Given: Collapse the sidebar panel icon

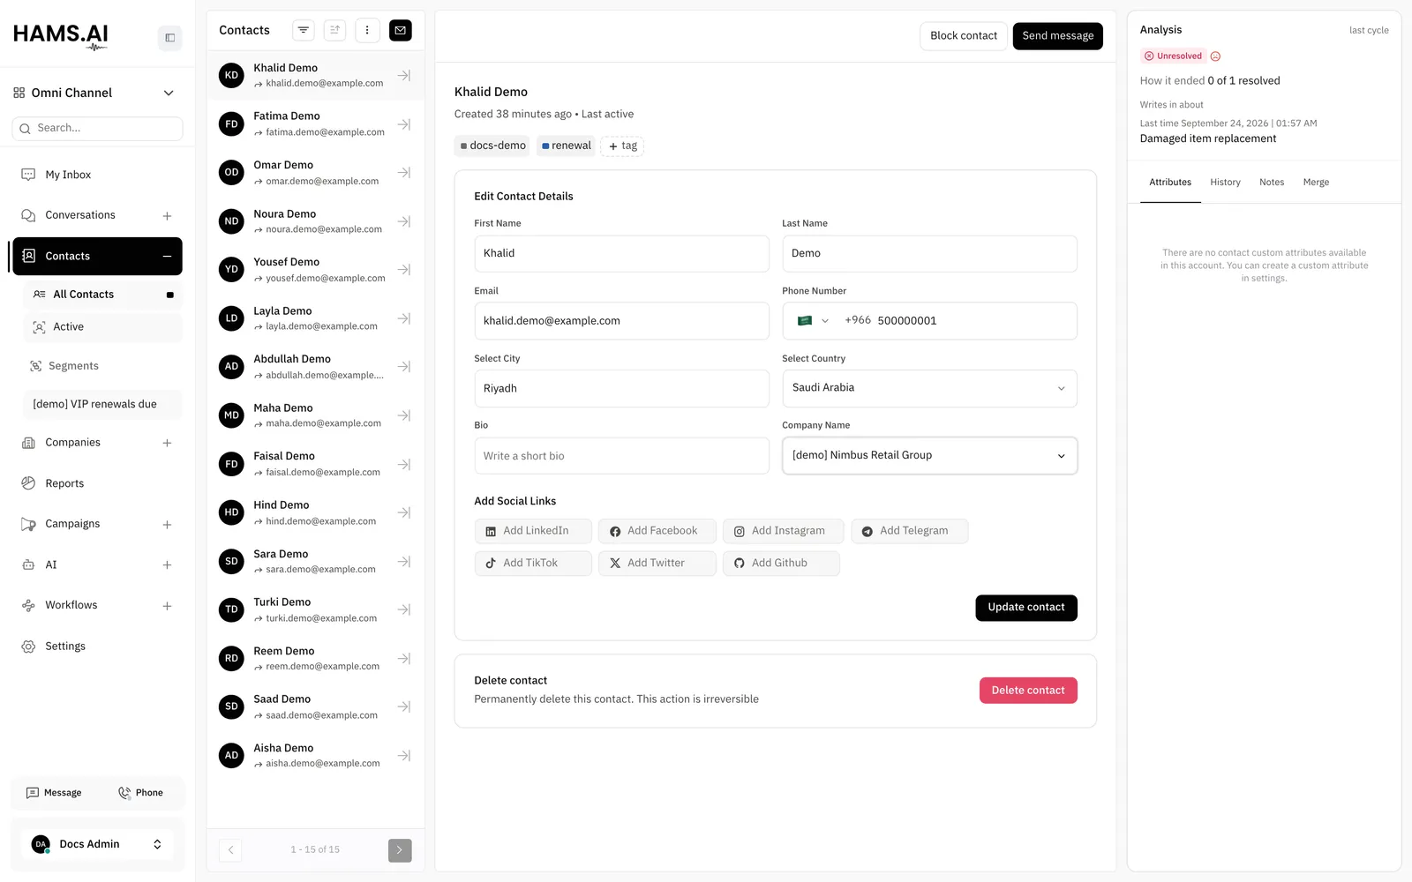Looking at the screenshot, I should click(x=169, y=38).
